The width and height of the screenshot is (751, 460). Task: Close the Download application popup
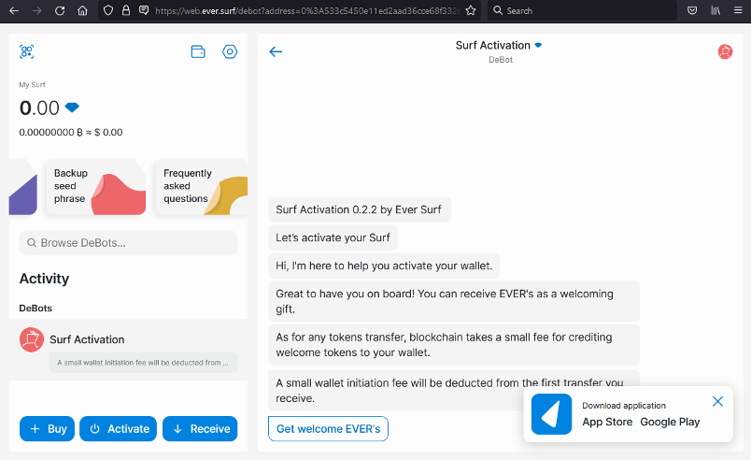tap(717, 401)
